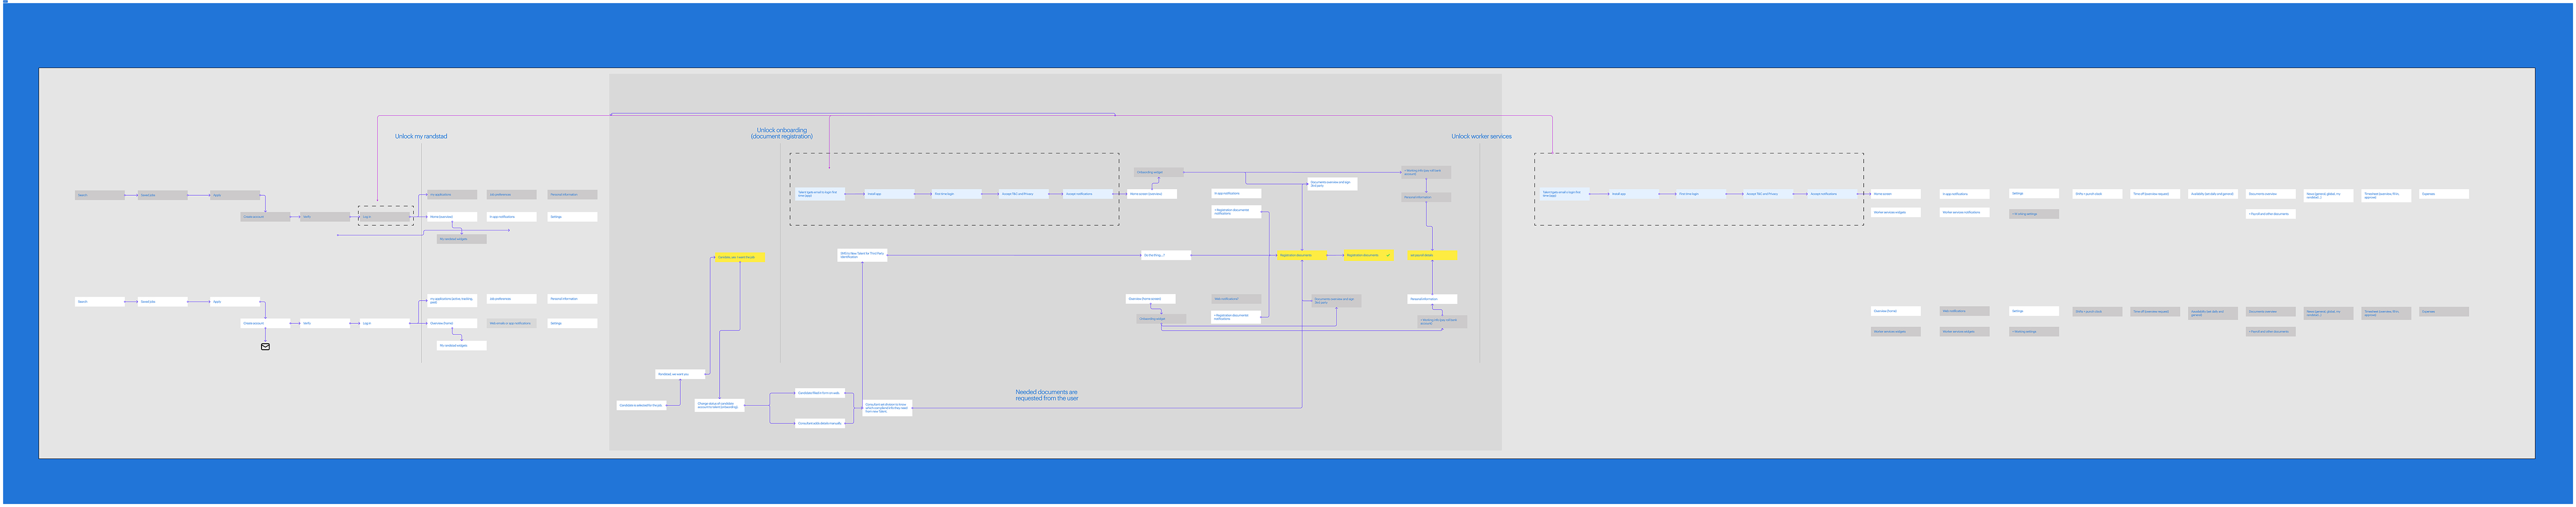Image resolution: width=2576 pixels, height=507 pixels.
Task: Click white "Shifts + punch clock" box
Action: pyautogui.click(x=2097, y=194)
